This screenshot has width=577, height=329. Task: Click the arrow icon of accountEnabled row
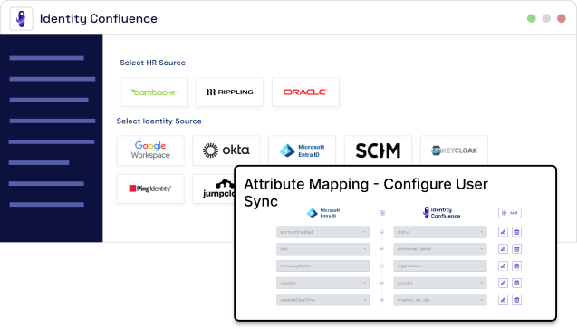pyautogui.click(x=381, y=232)
